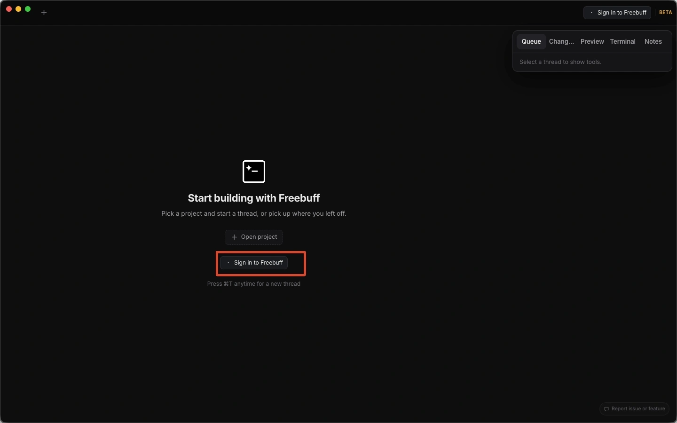Close the window with the red button
This screenshot has height=423, width=677.
(x=9, y=9)
